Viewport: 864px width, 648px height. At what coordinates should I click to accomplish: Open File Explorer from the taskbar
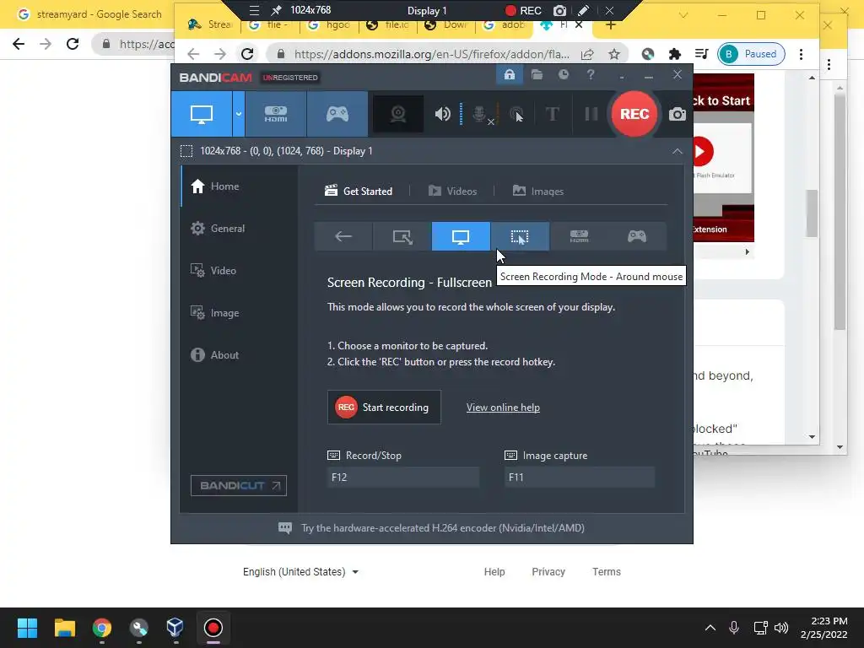[x=64, y=628]
